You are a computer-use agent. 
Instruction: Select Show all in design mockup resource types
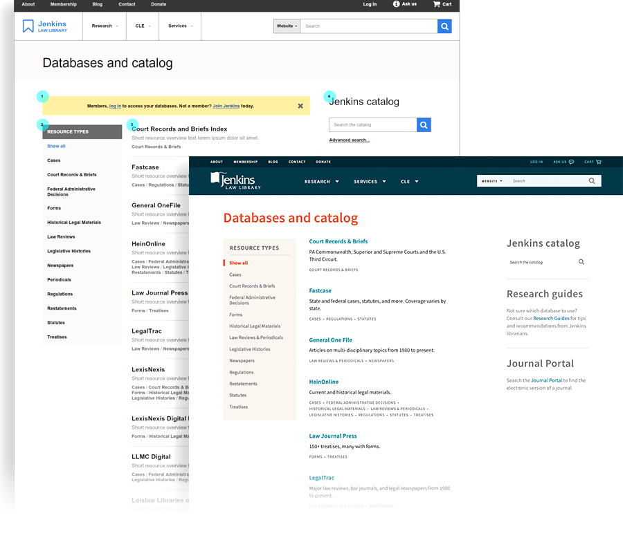pos(238,263)
